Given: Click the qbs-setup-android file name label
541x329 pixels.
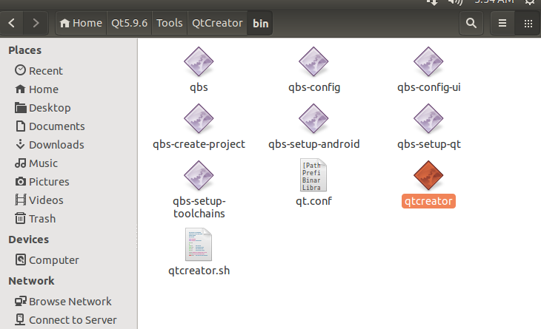Looking at the screenshot, I should coord(314,144).
